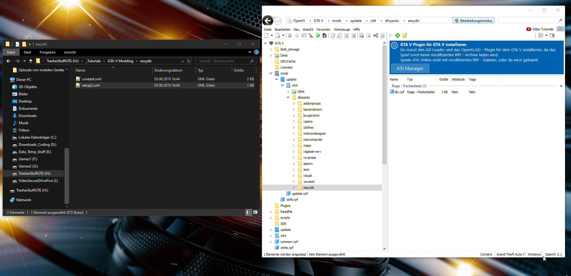Open the view style dropdown arrow in OpenIV
This screenshot has height=276, width=571.
tap(546, 35)
